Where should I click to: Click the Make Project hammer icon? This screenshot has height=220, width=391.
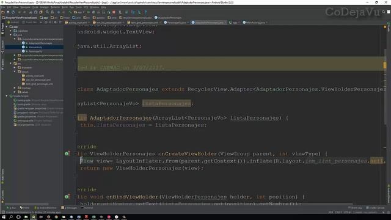tap(70, 12)
